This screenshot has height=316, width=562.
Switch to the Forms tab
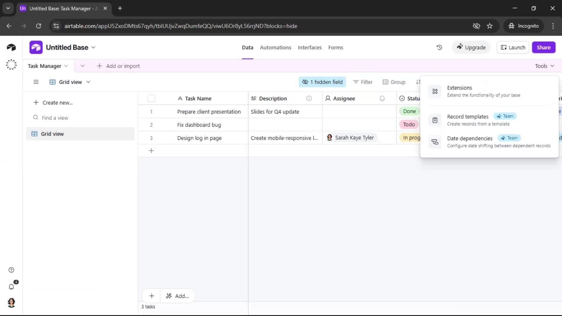pyautogui.click(x=335, y=47)
